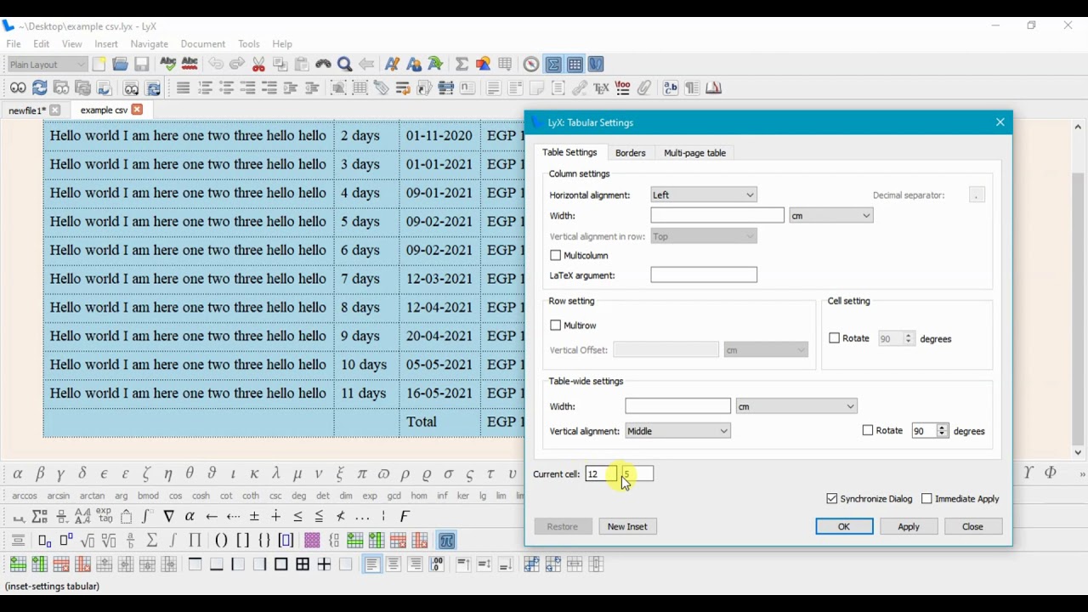This screenshot has width=1088, height=612.
Task: Click the outline compass icon
Action: point(531,65)
